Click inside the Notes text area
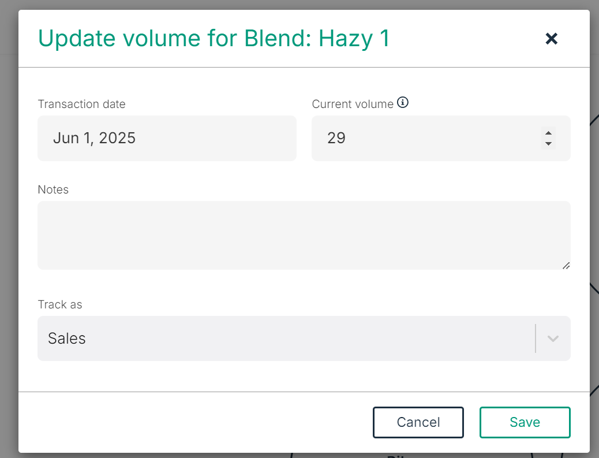The image size is (599, 458). tap(304, 235)
